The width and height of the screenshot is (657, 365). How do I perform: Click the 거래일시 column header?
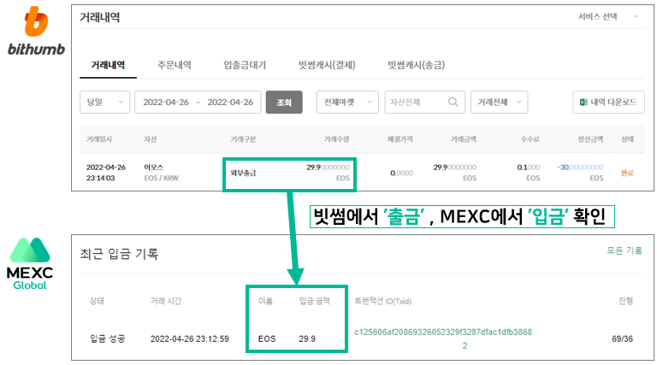pos(99,139)
